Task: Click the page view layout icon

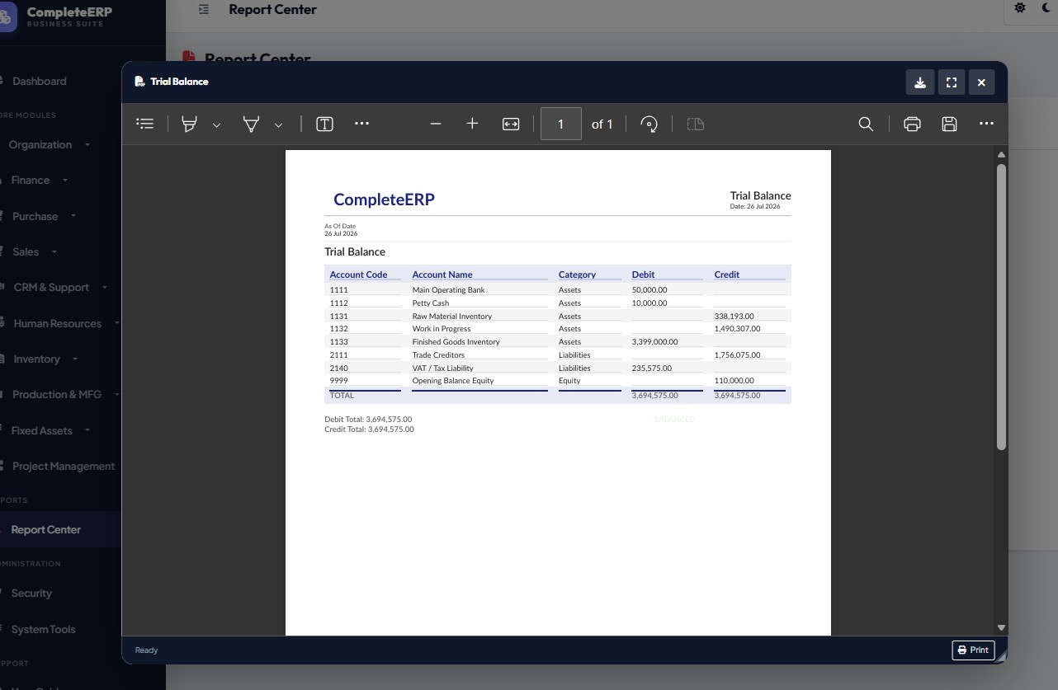Action: tap(696, 124)
